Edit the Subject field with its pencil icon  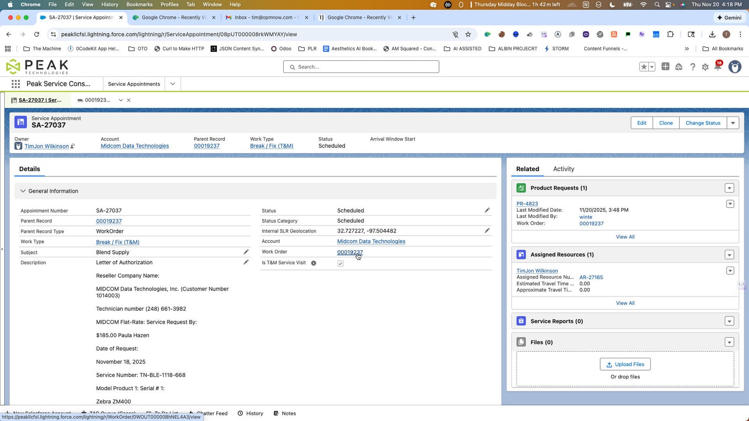[x=246, y=252]
